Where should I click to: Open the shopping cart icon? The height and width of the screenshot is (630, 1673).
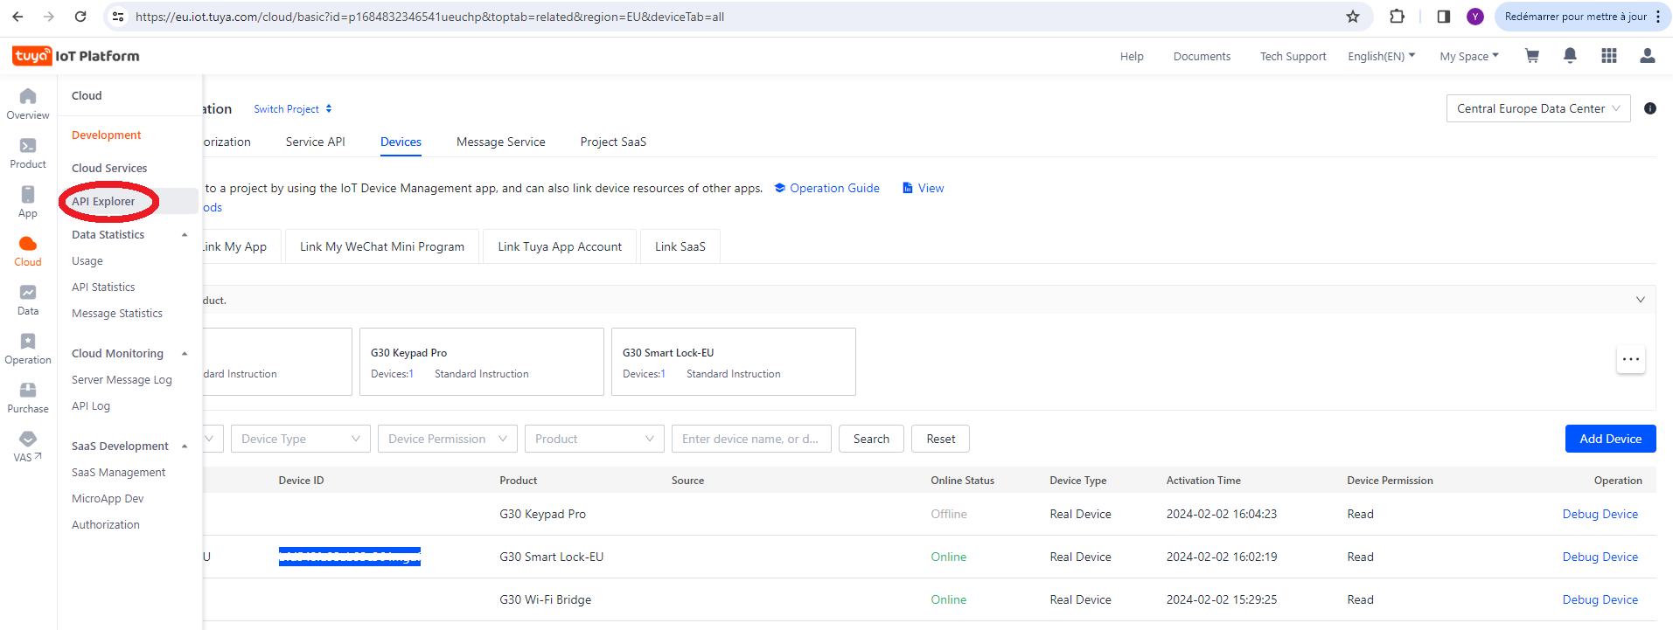(1531, 56)
